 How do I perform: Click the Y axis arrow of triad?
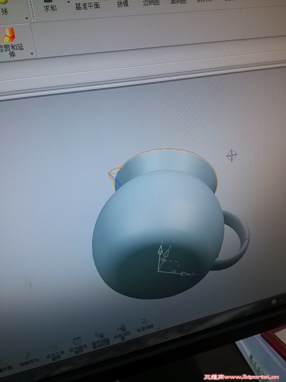pyautogui.click(x=160, y=251)
